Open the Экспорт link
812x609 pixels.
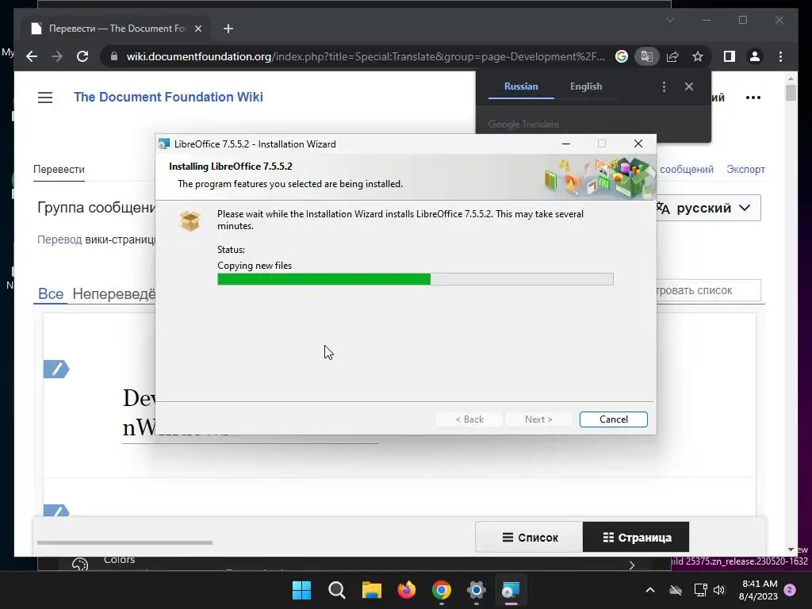[745, 170]
